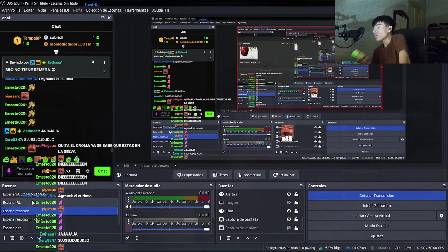Unmute the Camara audio channel
The height and width of the screenshot is (252, 448).
coord(128,229)
